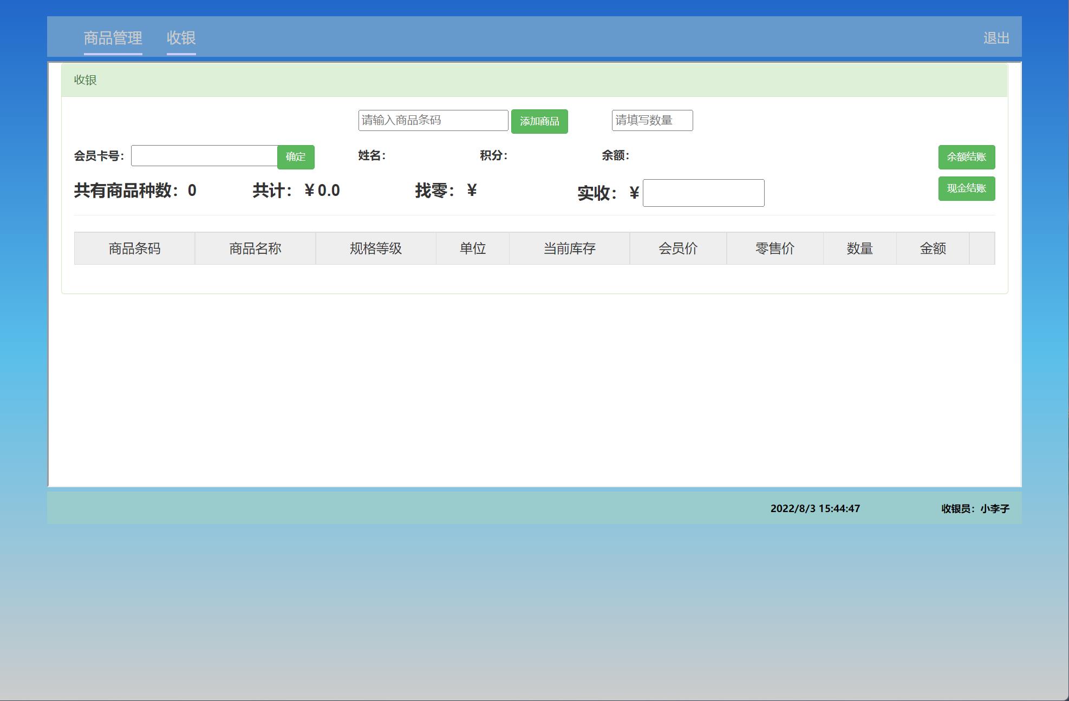Click the 现金结账 button
The image size is (1069, 701).
coord(966,188)
